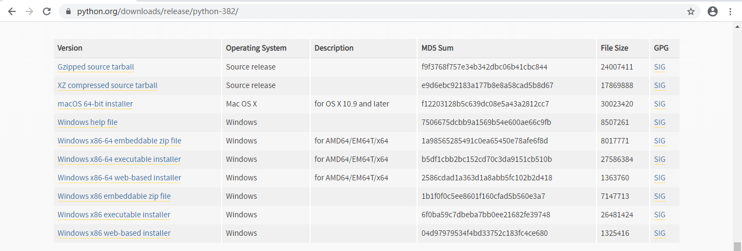Click file size 8017771
742x251 pixels.
point(615,141)
